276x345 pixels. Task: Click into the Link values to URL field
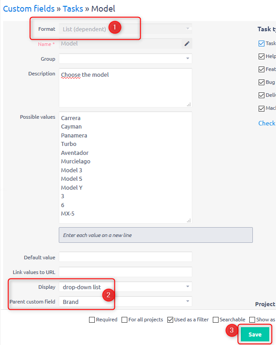point(126,272)
